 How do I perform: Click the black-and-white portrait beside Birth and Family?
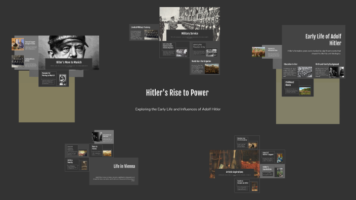pyautogui.click(x=336, y=72)
